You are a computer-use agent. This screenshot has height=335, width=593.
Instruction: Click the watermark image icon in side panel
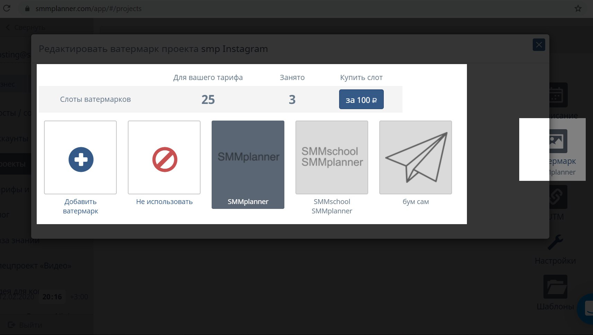coord(558,141)
